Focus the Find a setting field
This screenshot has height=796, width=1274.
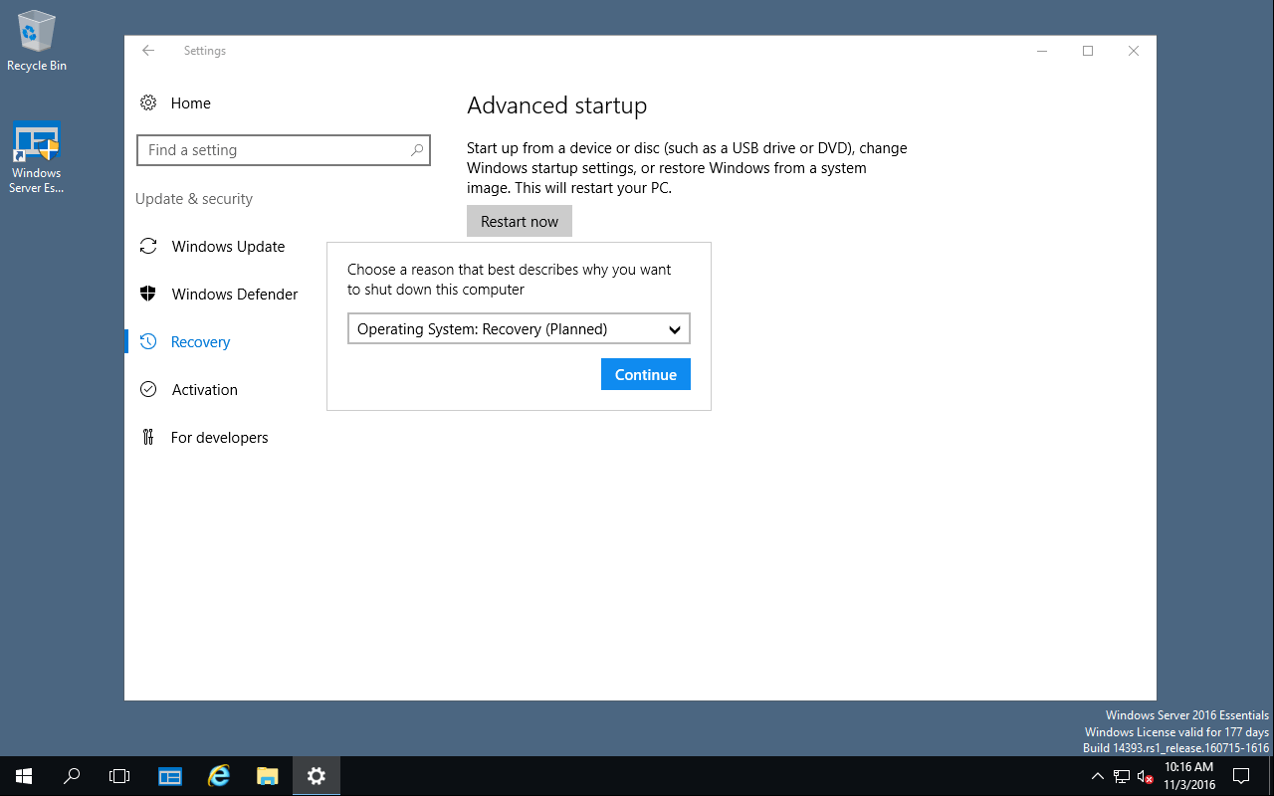point(284,150)
